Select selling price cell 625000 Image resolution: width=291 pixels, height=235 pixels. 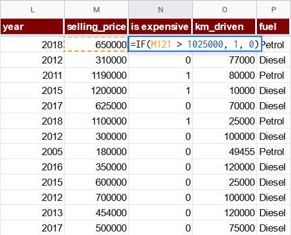pyautogui.click(x=96, y=106)
